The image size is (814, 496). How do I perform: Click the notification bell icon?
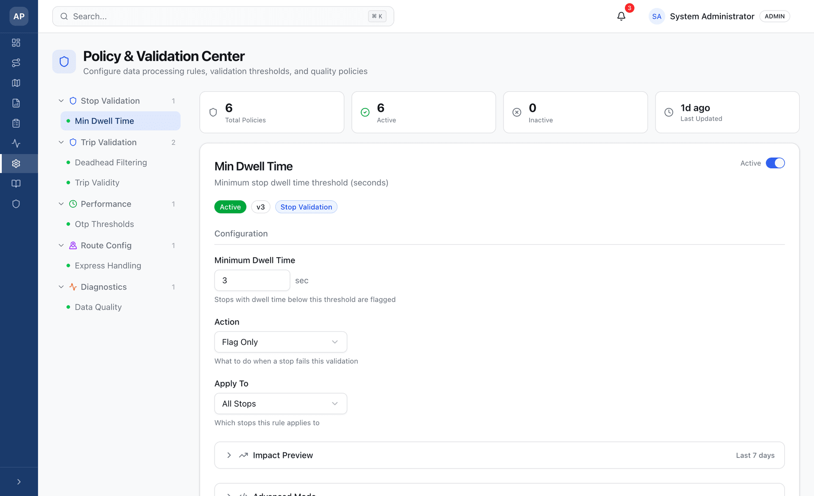621,16
